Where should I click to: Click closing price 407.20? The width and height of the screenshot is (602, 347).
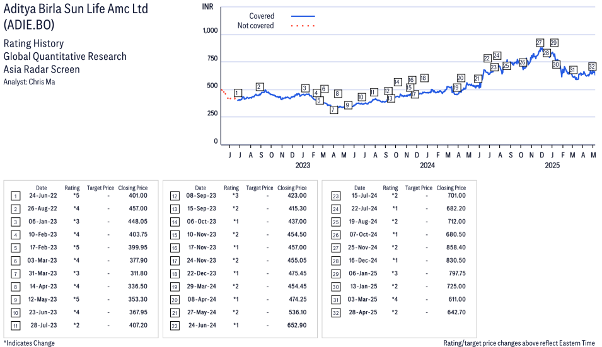pos(138,325)
